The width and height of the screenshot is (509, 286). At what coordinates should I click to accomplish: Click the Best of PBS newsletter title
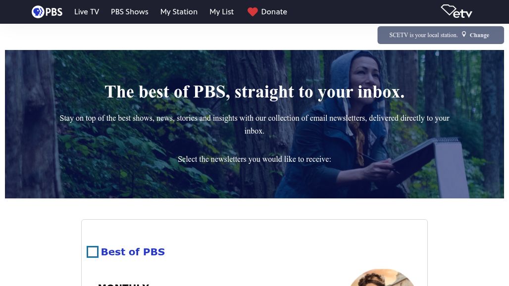click(x=133, y=252)
